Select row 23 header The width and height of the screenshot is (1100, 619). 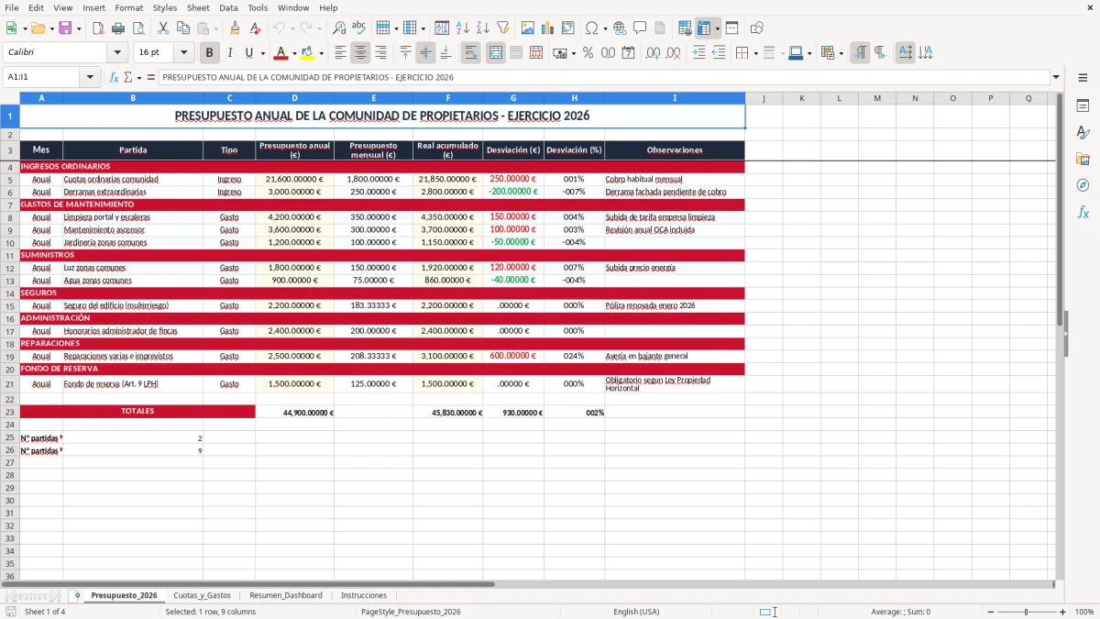[10, 412]
